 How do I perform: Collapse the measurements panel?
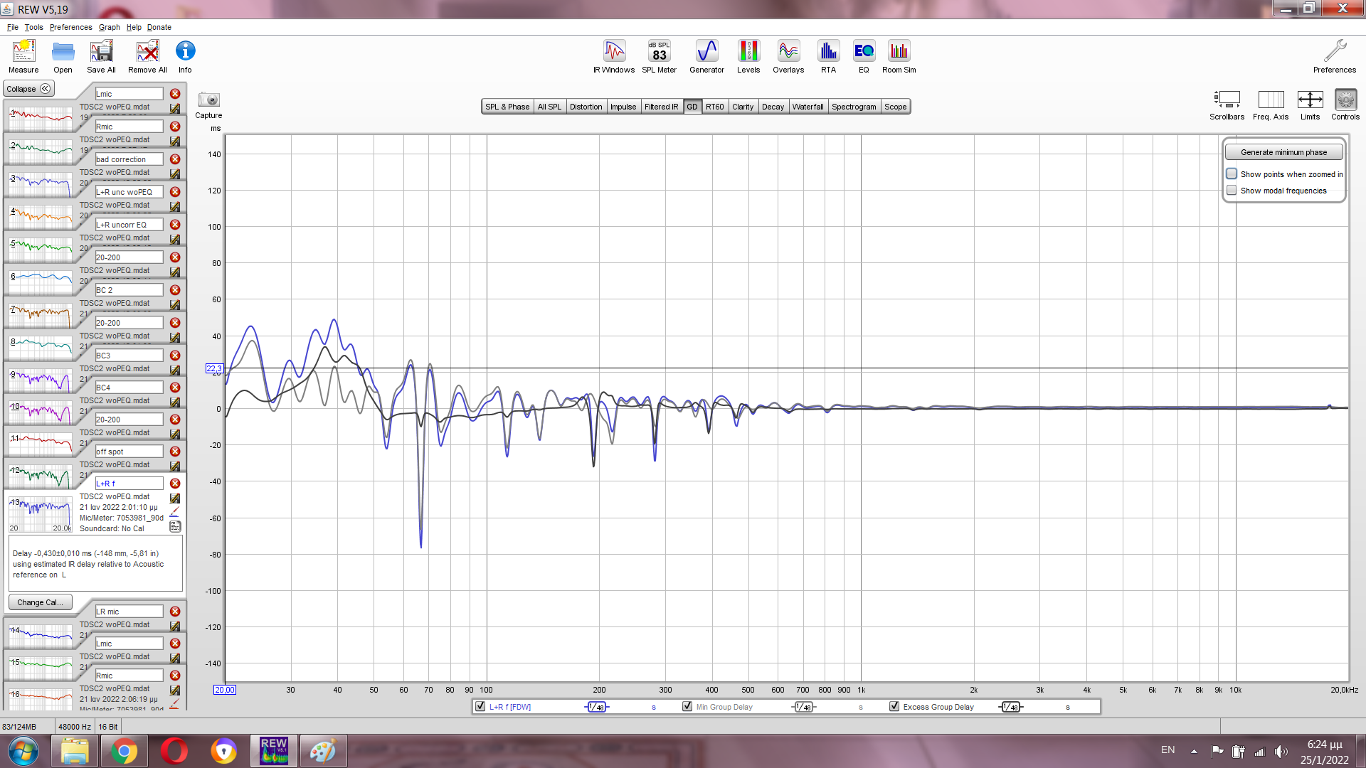coord(28,89)
